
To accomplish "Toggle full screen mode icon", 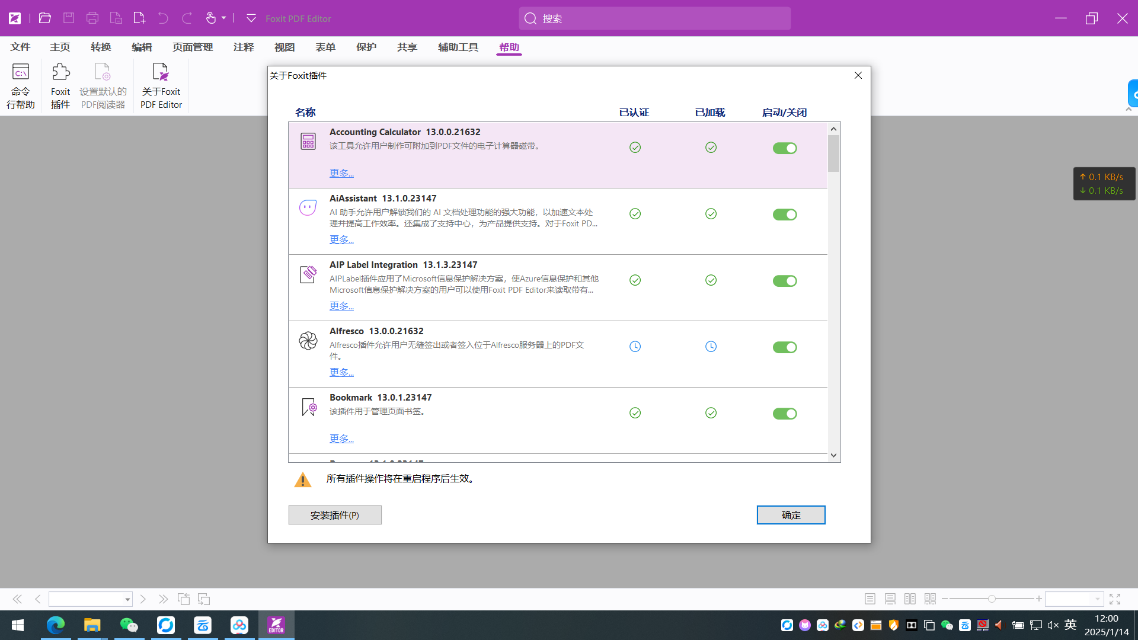I will 1115,599.
